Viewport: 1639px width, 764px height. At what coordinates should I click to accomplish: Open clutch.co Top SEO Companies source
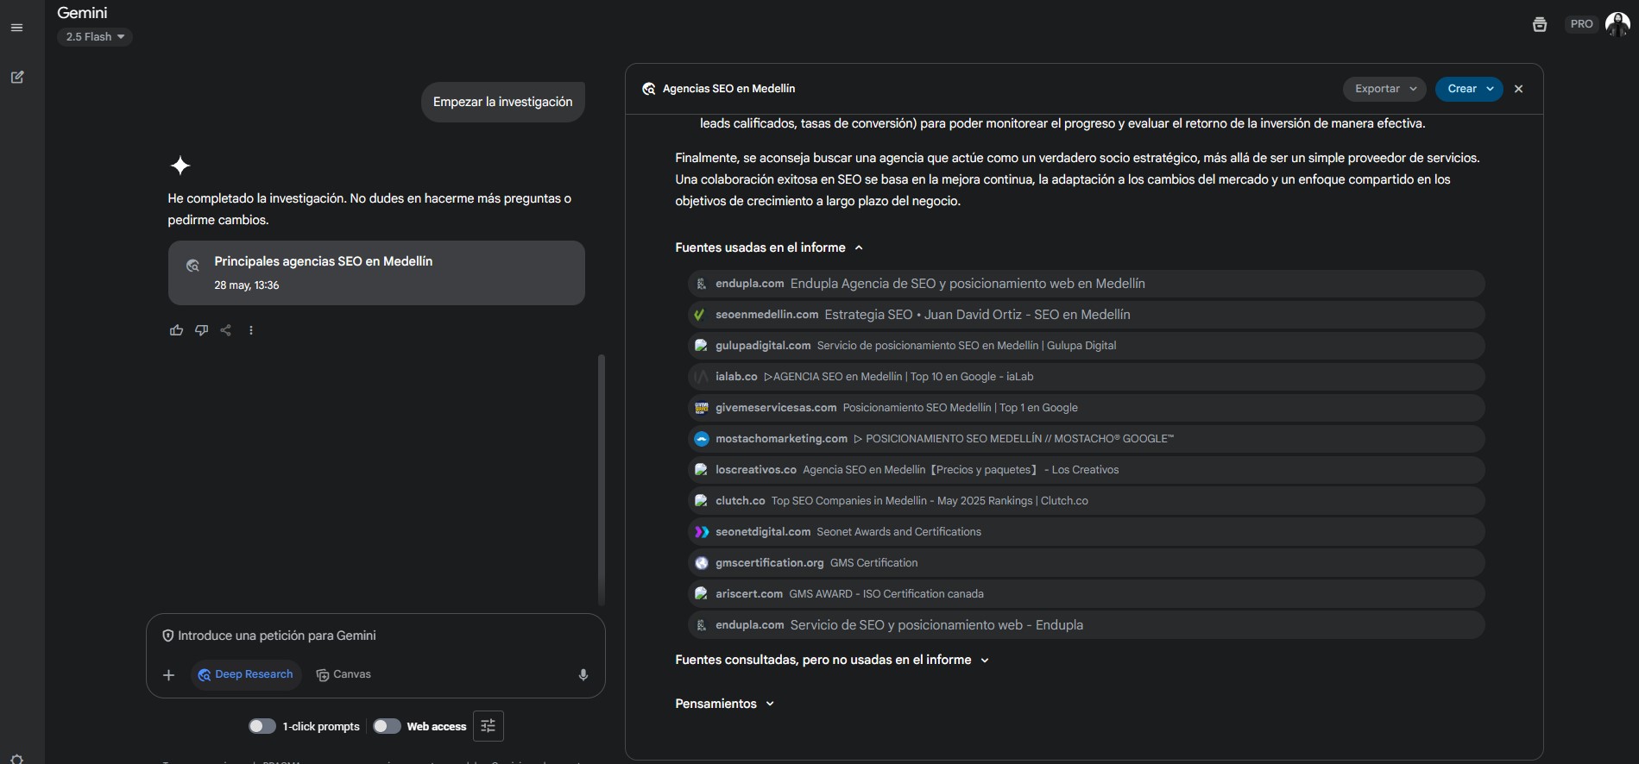click(1086, 501)
